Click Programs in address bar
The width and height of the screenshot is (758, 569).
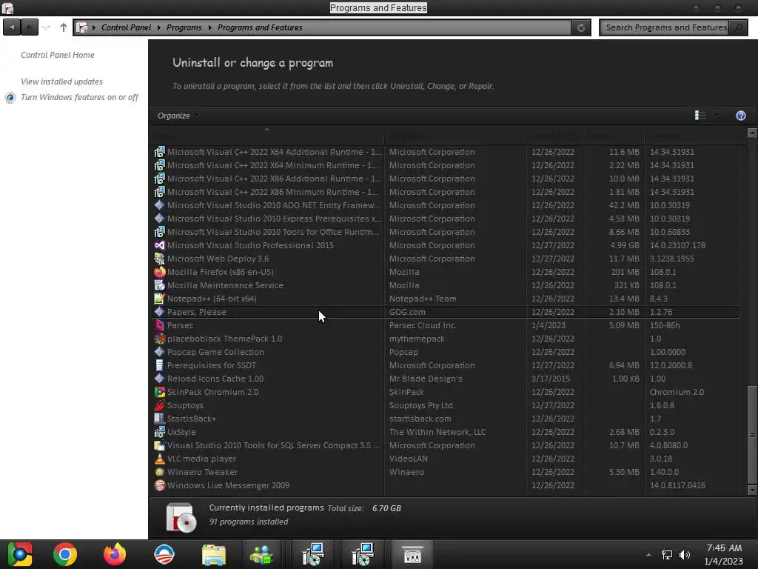[x=184, y=27]
